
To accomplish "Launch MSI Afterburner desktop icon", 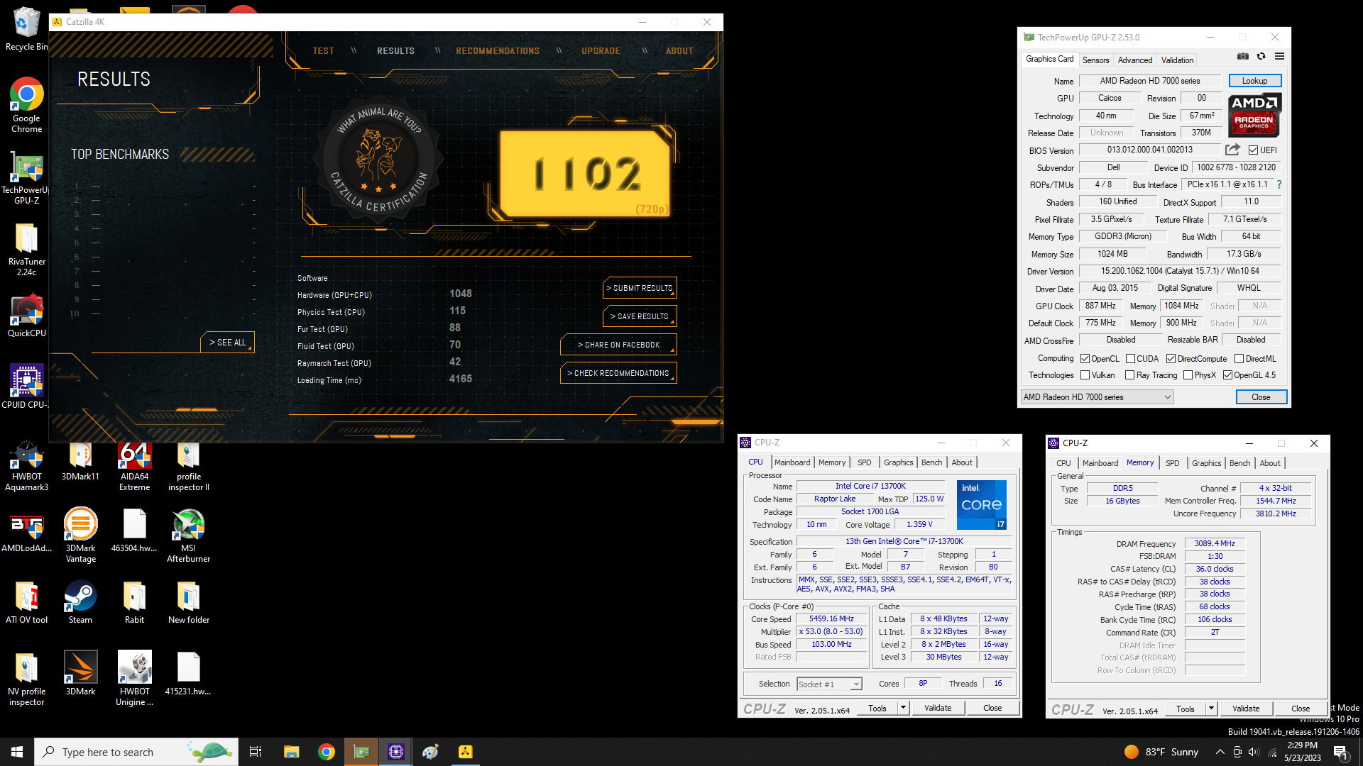I will coord(188,536).
